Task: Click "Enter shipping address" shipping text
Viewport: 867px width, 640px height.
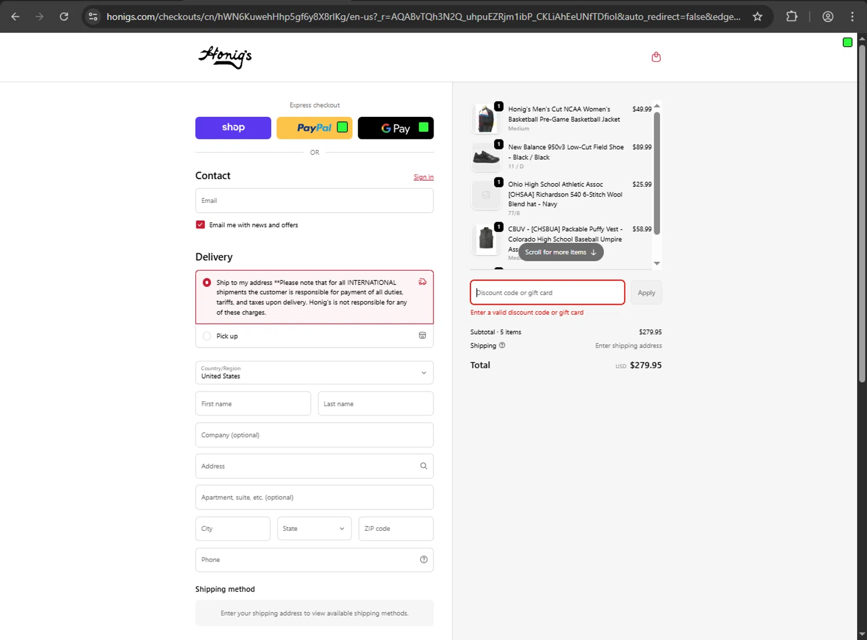Action: coord(628,346)
